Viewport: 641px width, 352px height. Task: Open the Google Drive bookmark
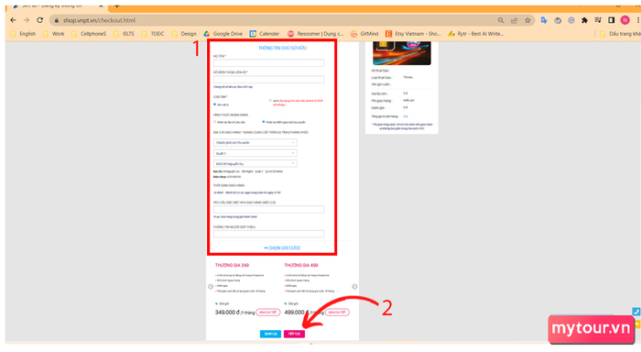click(223, 34)
